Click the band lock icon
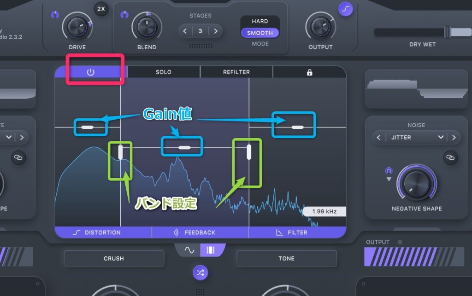Screen dimensions: 472x296 [309, 72]
